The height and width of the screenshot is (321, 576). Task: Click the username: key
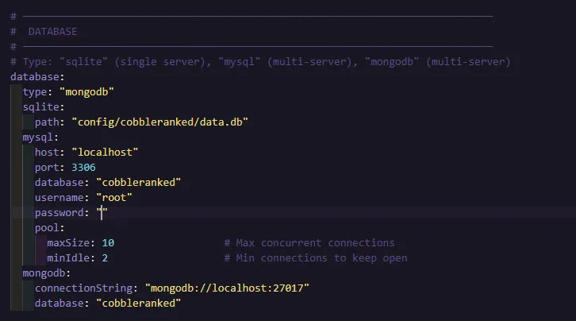click(62, 198)
